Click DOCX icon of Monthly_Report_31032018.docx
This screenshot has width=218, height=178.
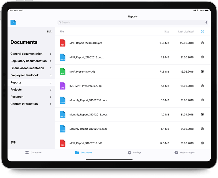pos(63,129)
